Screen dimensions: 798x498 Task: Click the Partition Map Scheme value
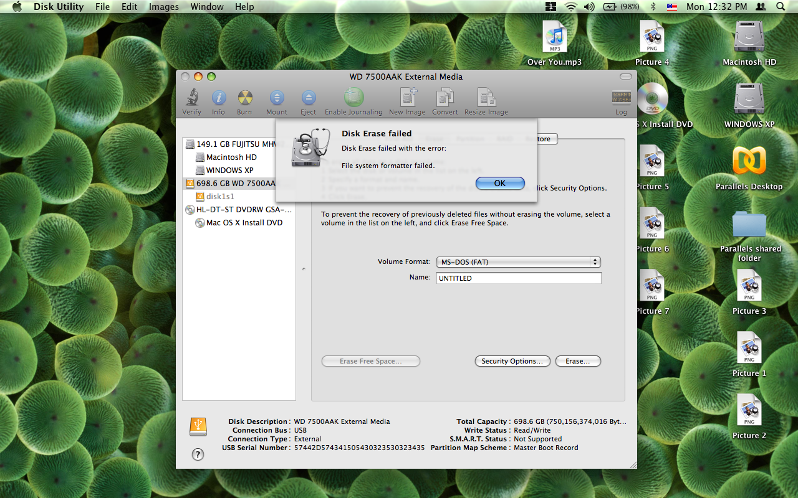pos(546,448)
